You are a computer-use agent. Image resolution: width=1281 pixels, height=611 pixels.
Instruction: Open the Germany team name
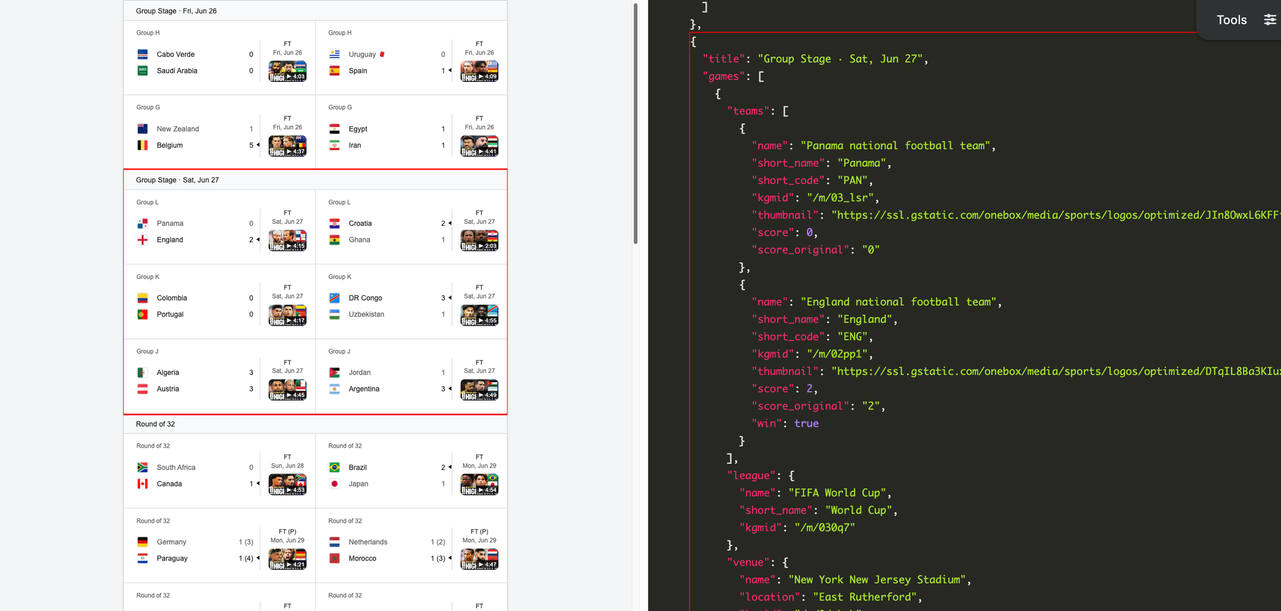[x=172, y=542]
